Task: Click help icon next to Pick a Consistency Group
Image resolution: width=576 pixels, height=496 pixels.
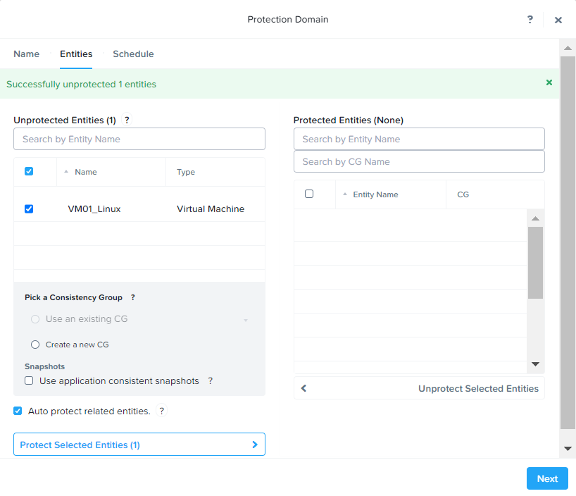Action: pyautogui.click(x=132, y=298)
